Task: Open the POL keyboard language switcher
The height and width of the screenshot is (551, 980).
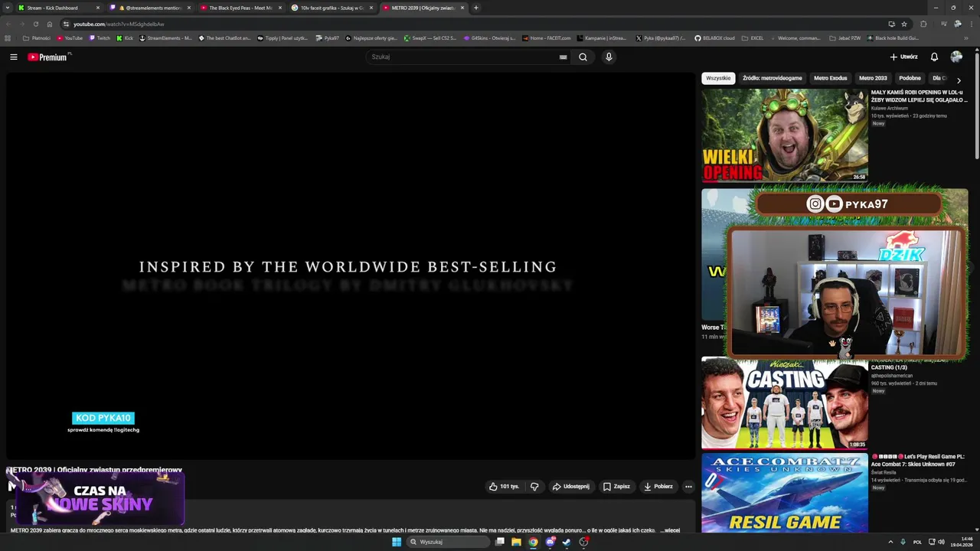Action: pos(917,542)
